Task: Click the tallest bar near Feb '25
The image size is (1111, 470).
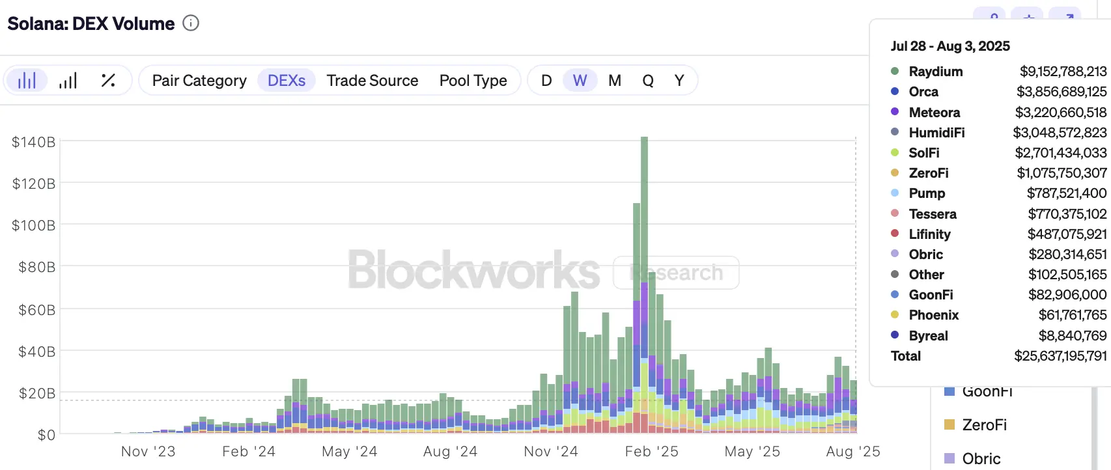Action: coord(645,284)
